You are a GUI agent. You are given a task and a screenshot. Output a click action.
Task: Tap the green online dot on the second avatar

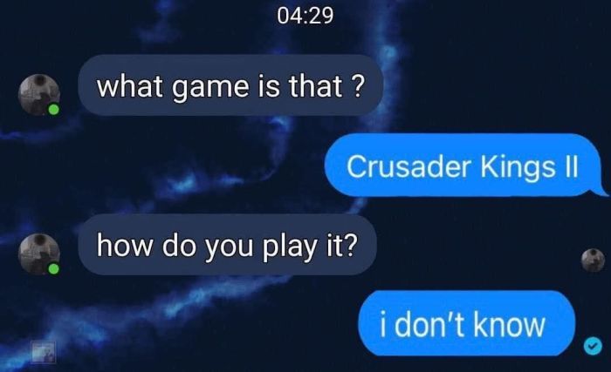tap(54, 268)
